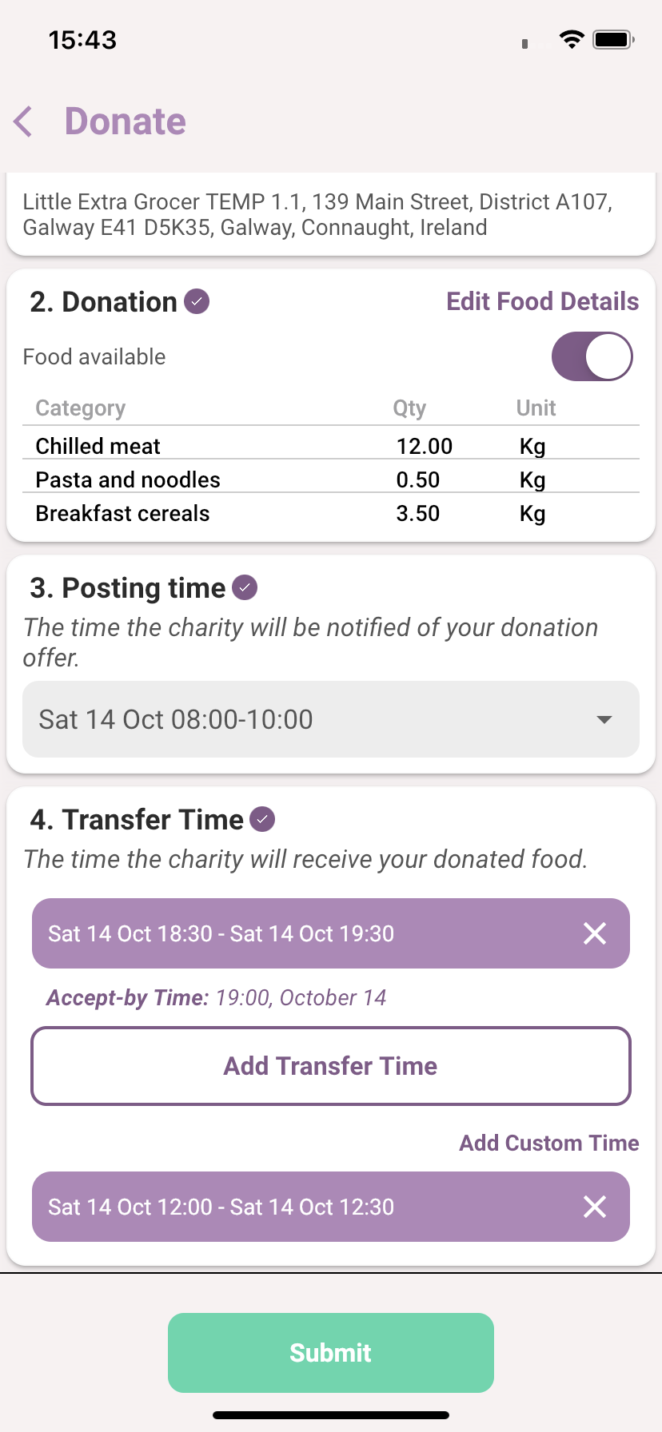Open Edit Food Details
Viewport: 662px width, 1432px height.
542,302
